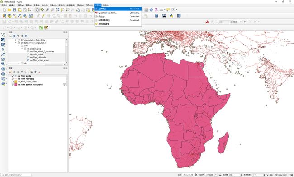Toggle visibility of ne_10m_urban_areas layer
The height and width of the screenshot is (177, 294).
pyautogui.click(x=13, y=82)
